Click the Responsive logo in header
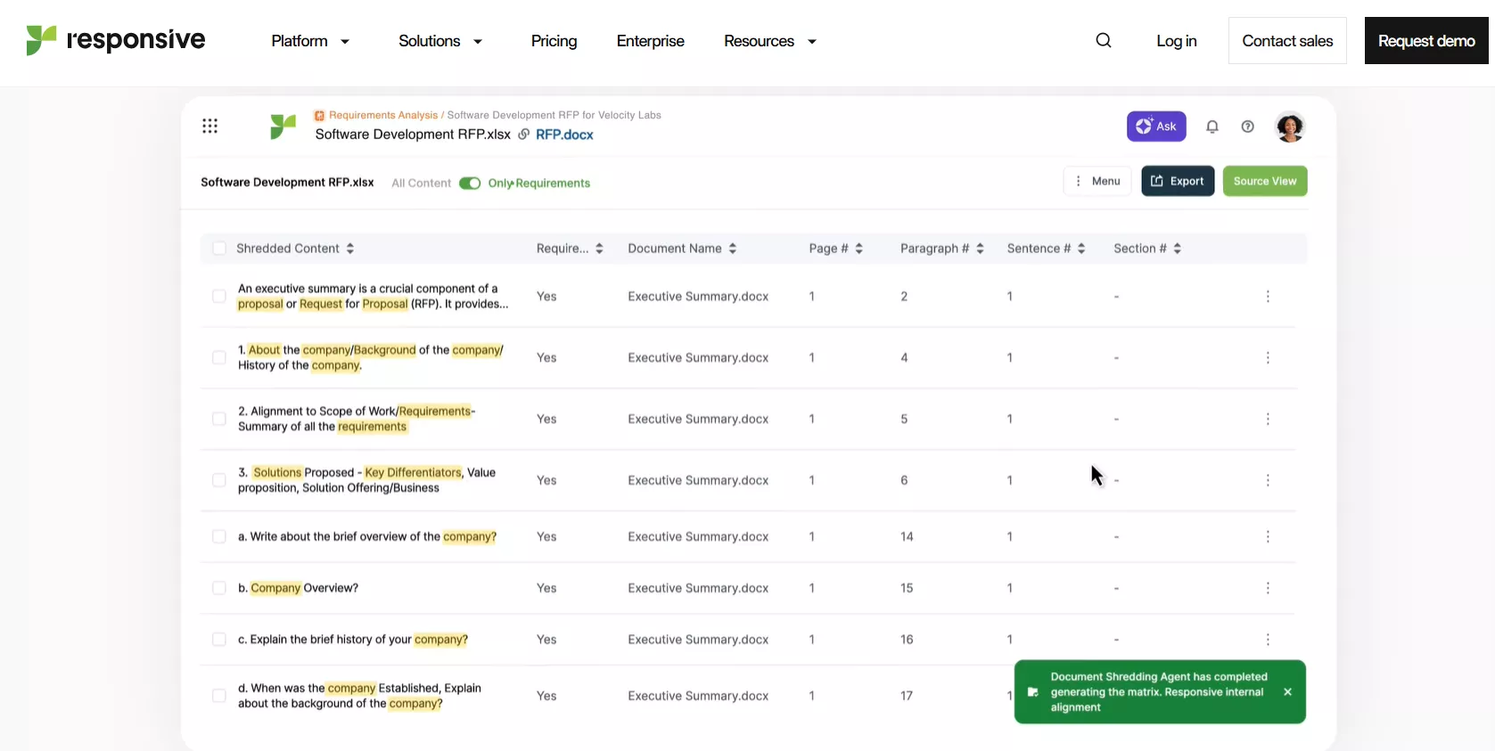 [x=116, y=40]
